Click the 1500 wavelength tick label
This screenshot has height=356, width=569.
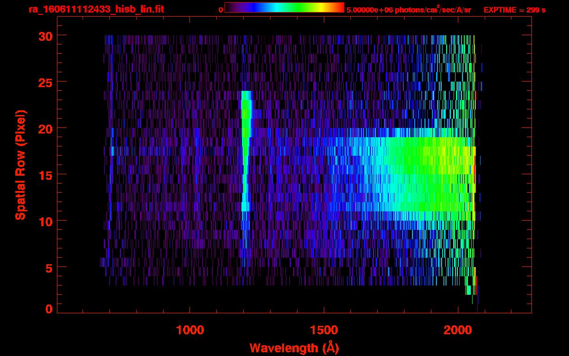point(323,330)
